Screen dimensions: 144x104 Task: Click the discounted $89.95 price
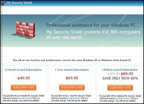pyautogui.click(x=127, y=74)
